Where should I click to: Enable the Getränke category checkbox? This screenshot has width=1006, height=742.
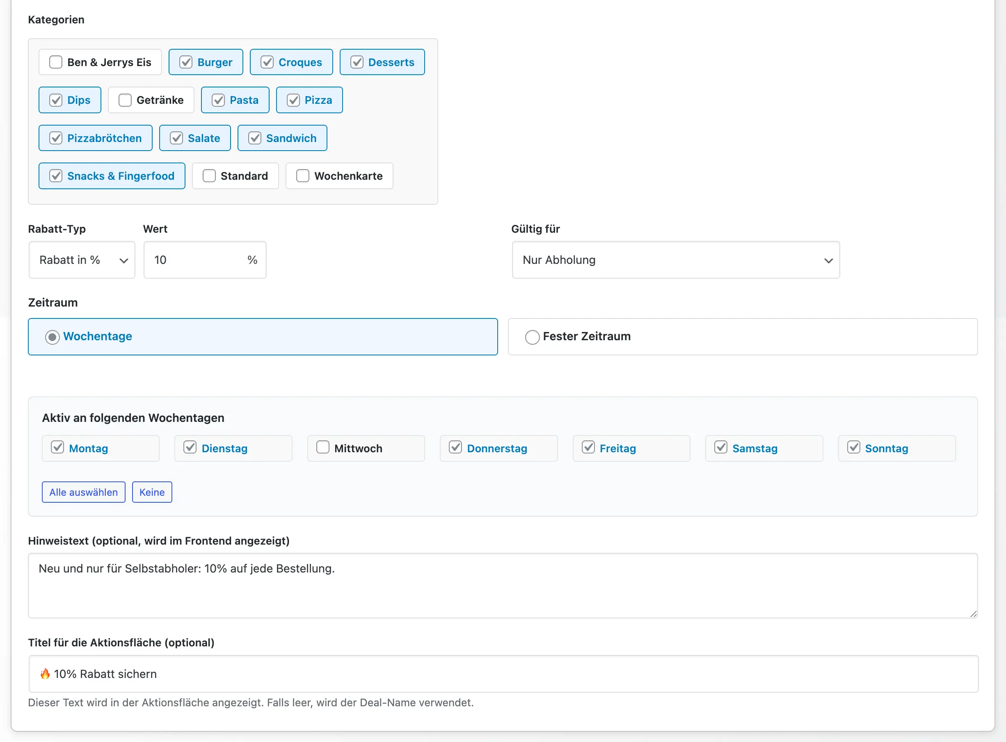click(125, 100)
